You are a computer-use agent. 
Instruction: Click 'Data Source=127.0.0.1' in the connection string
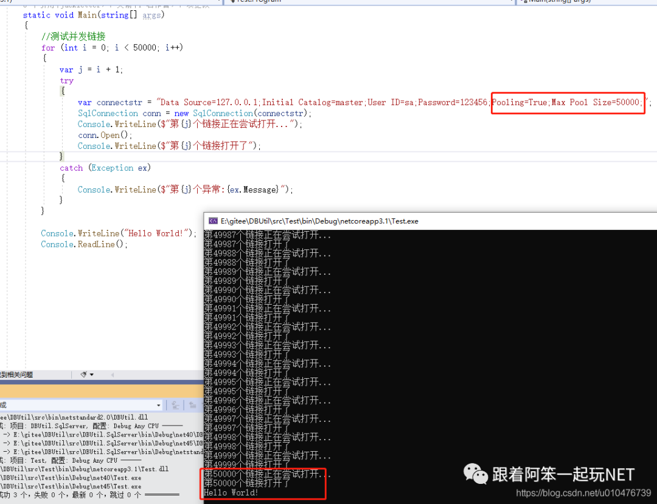(x=210, y=102)
